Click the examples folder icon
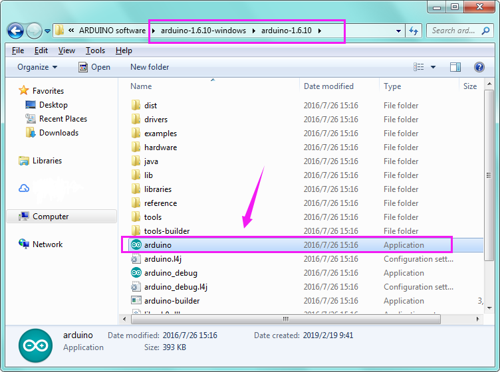Image resolution: width=500 pixels, height=372 pixels. pos(136,133)
